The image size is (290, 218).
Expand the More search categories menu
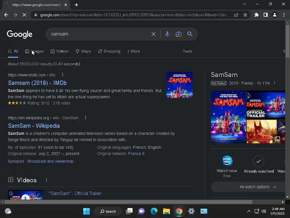tap(134, 51)
